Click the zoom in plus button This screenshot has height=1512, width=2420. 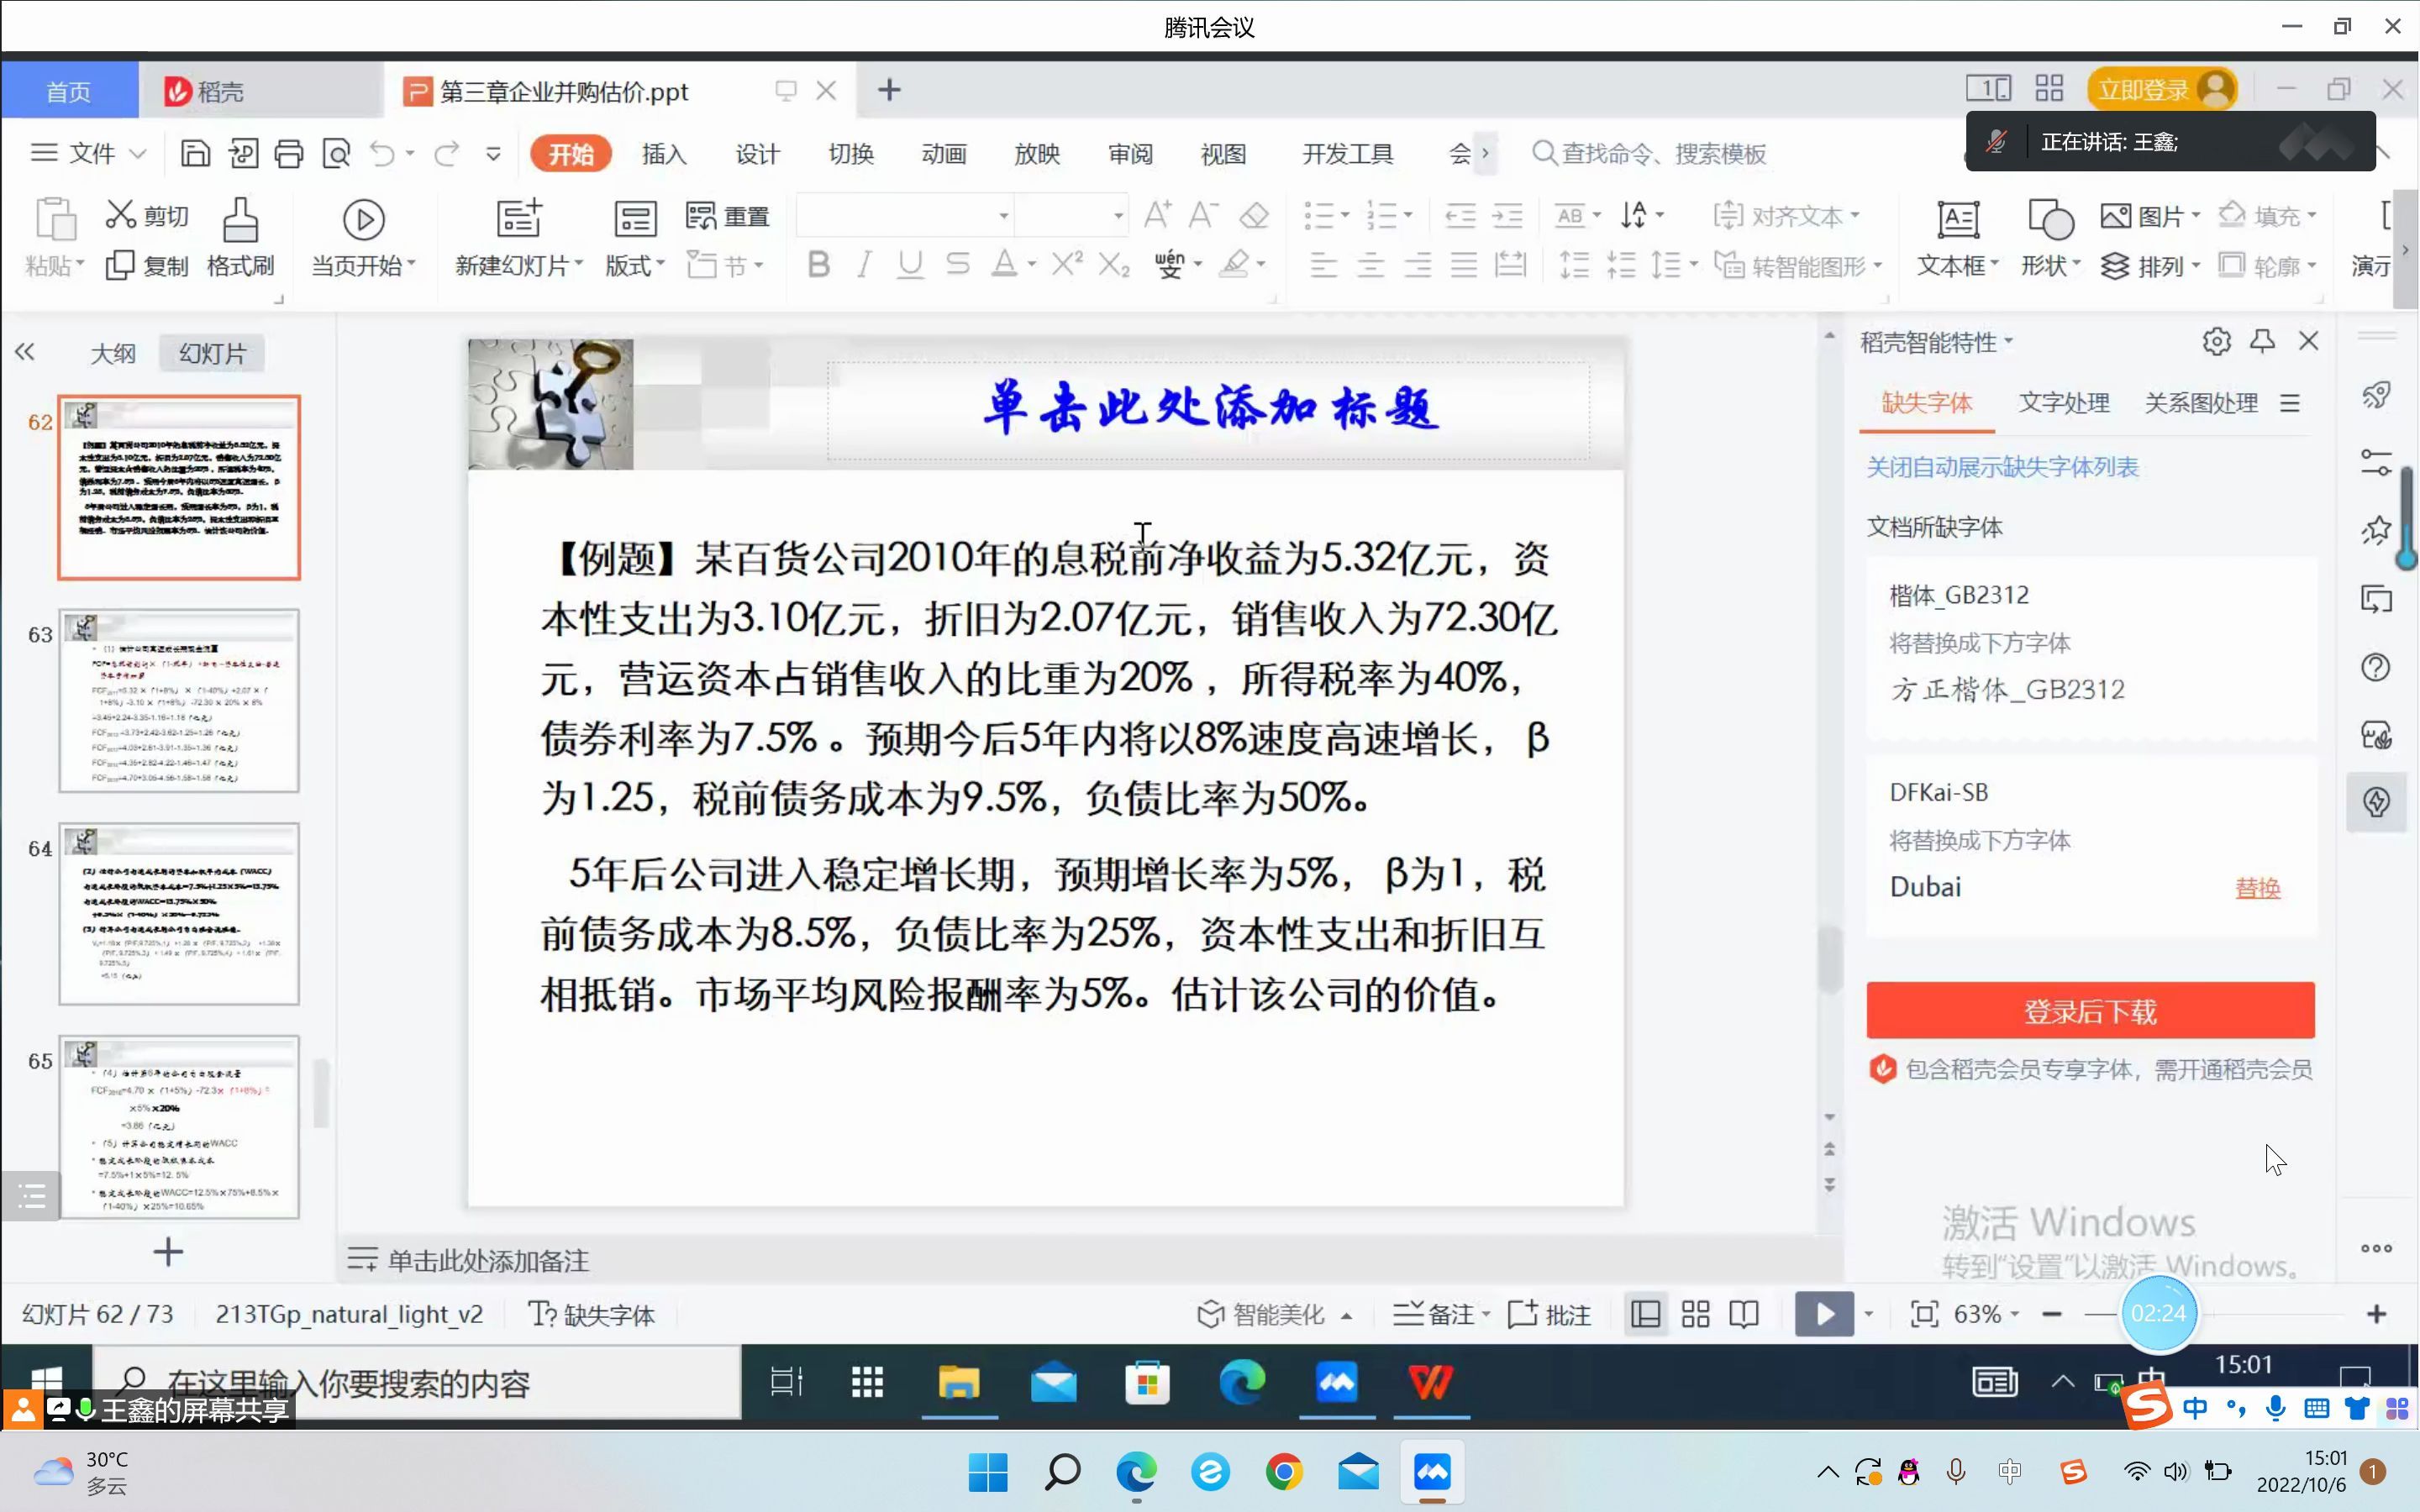pos(2377,1314)
